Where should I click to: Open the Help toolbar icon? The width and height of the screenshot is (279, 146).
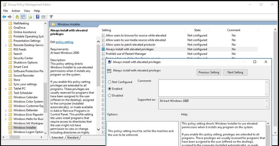click(38, 17)
